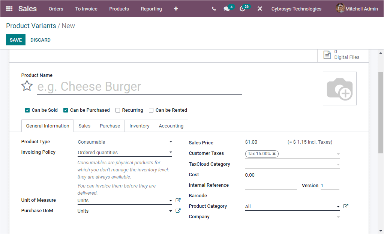This screenshot has width=384, height=234.
Task: Click the phone call icon
Action: 213,9
